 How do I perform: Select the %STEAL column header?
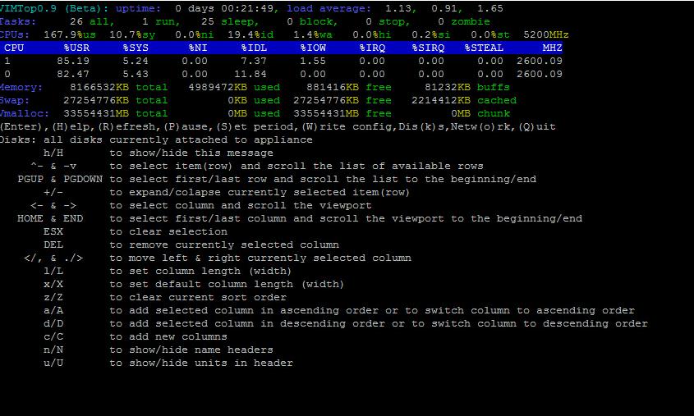(x=484, y=48)
